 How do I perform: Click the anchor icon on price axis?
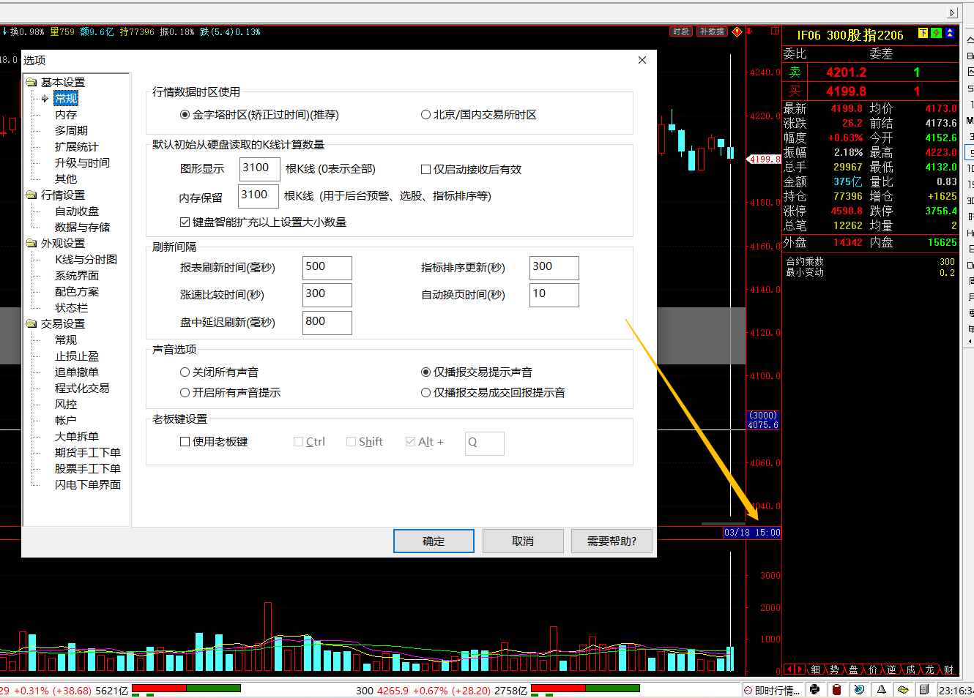point(749,31)
